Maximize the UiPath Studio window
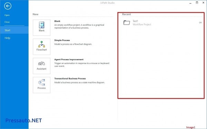Screen dimensions: 207x129 [197, 3]
